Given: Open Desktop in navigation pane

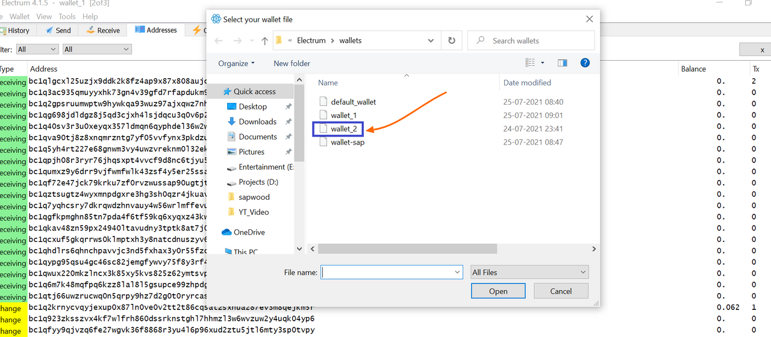Looking at the screenshot, I should coord(252,107).
